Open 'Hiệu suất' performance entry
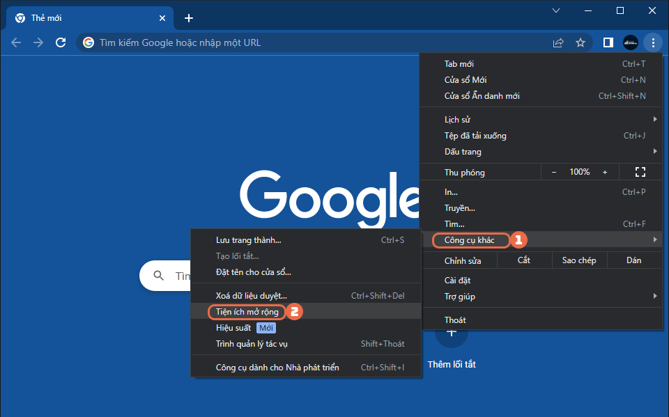This screenshot has width=669, height=417. tap(305, 328)
